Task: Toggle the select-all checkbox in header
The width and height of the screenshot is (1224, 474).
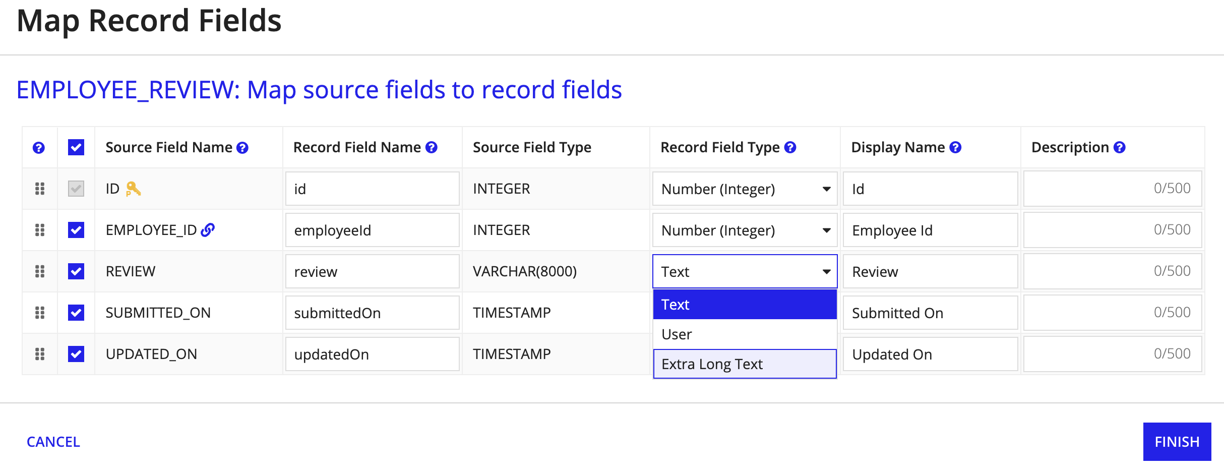Action: point(76,147)
